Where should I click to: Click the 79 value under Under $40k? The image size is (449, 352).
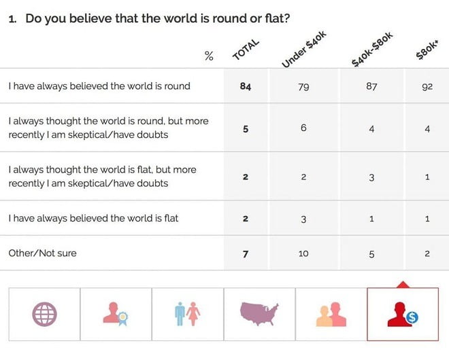click(x=303, y=86)
